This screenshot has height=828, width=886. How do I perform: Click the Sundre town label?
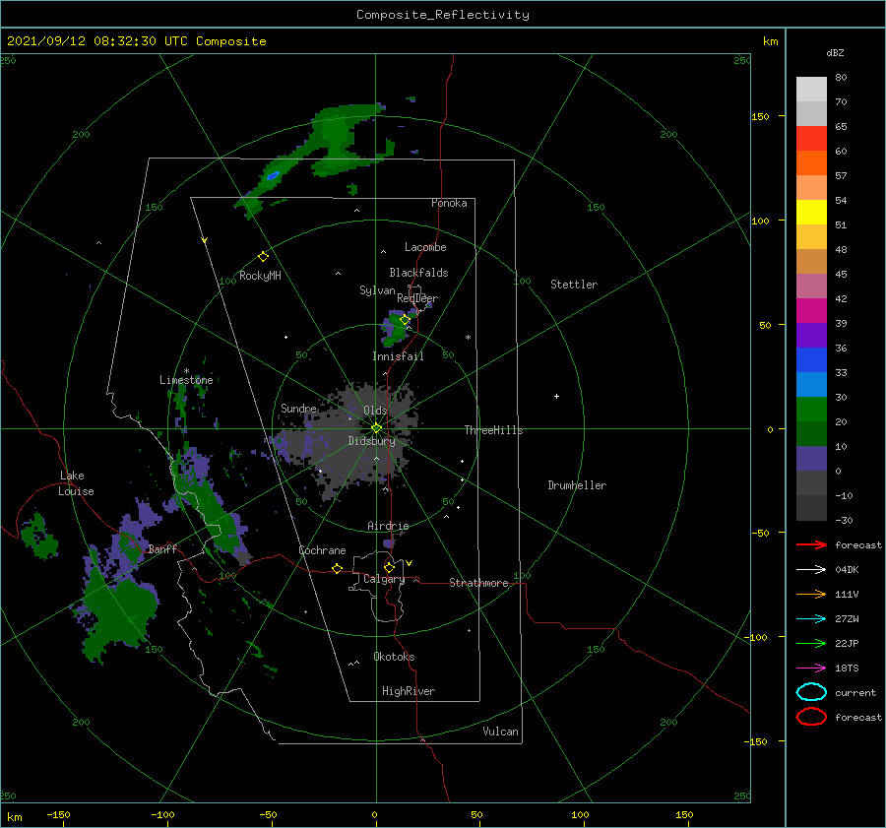point(298,408)
